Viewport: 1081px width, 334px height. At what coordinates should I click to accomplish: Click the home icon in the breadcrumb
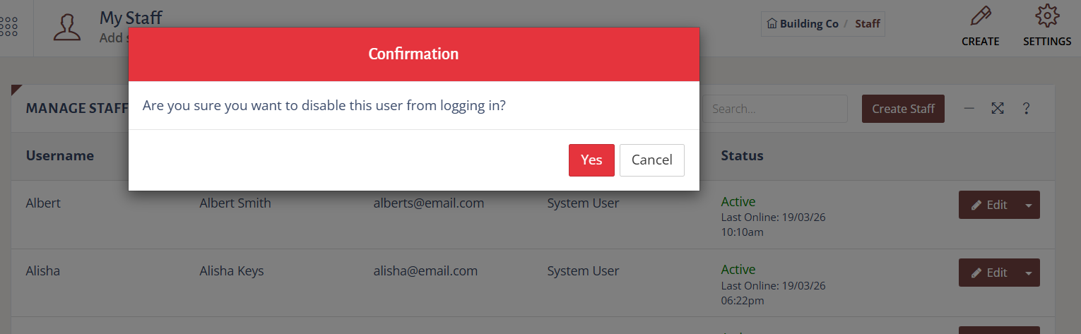pyautogui.click(x=772, y=24)
